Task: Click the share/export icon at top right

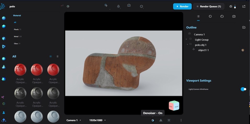Action: tap(244, 6)
